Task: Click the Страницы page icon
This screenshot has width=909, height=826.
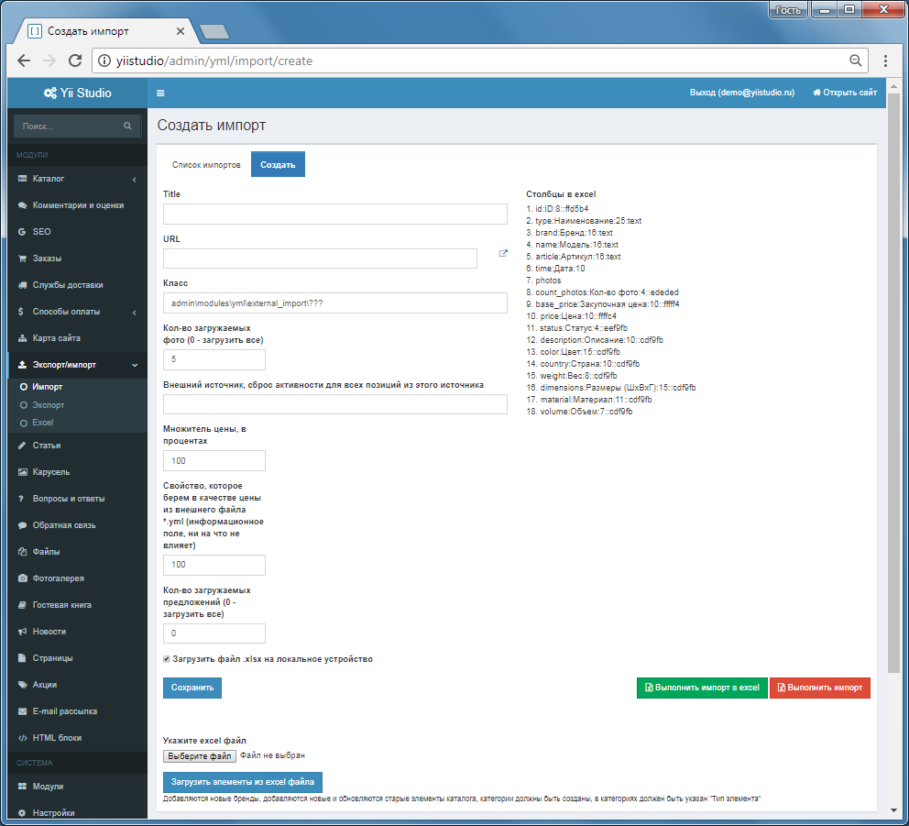Action: tap(22, 658)
